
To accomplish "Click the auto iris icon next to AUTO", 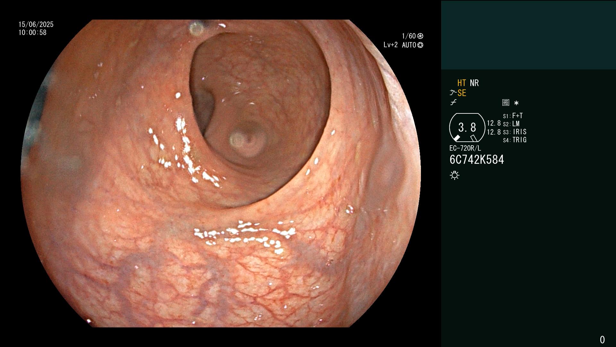I will click(420, 45).
